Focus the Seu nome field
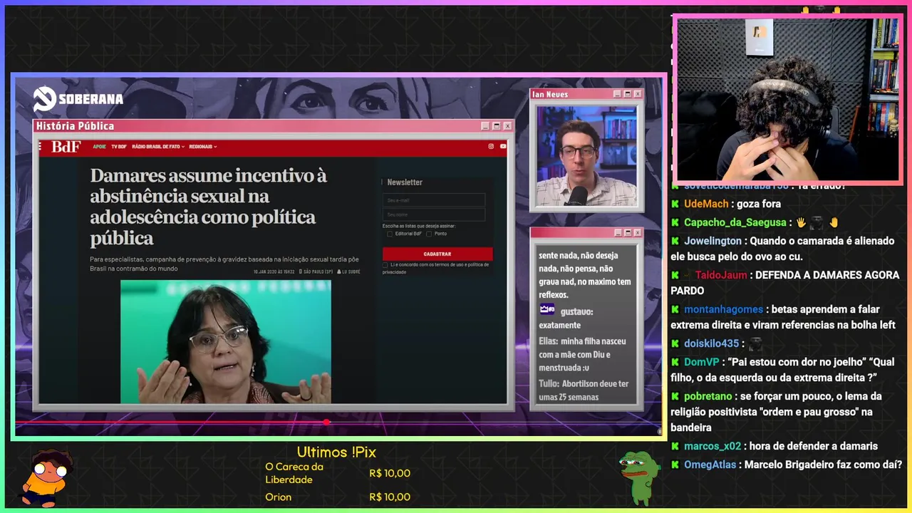Viewport: 912px width, 513px height. point(434,214)
